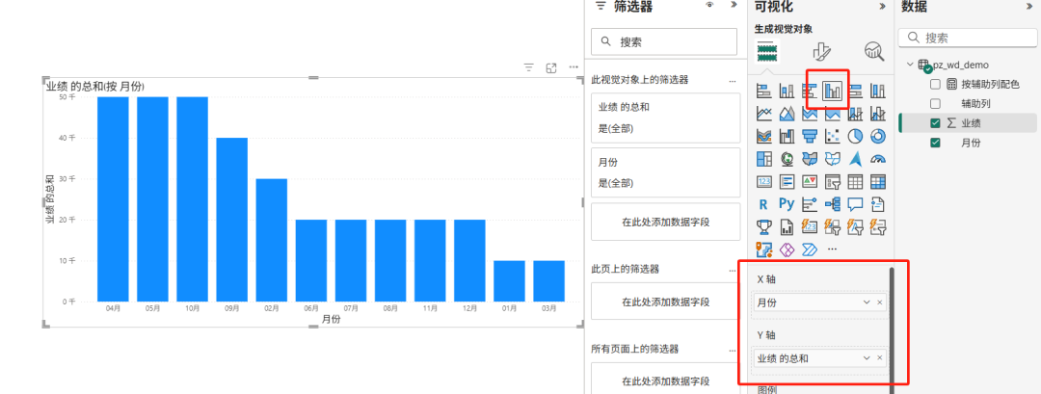Select the stacked bar chart visual
1041x394 pixels.
tap(764, 91)
